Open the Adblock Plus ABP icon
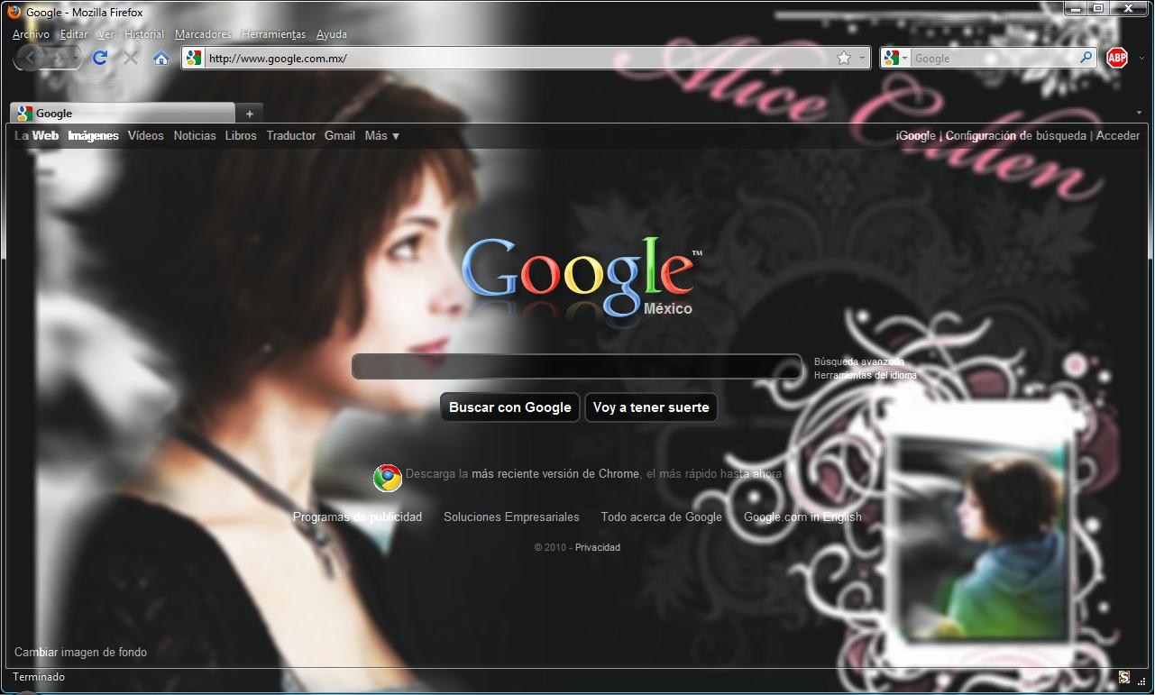 1117,58
